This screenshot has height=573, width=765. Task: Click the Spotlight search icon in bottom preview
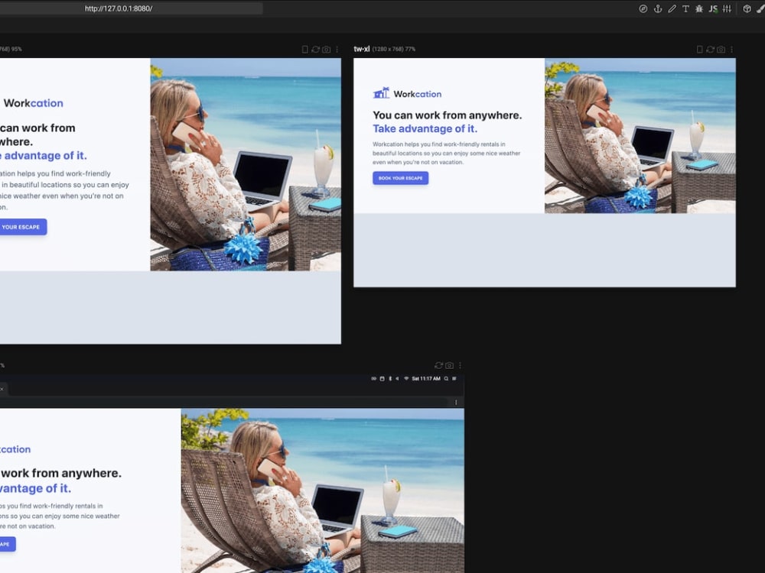tap(446, 379)
